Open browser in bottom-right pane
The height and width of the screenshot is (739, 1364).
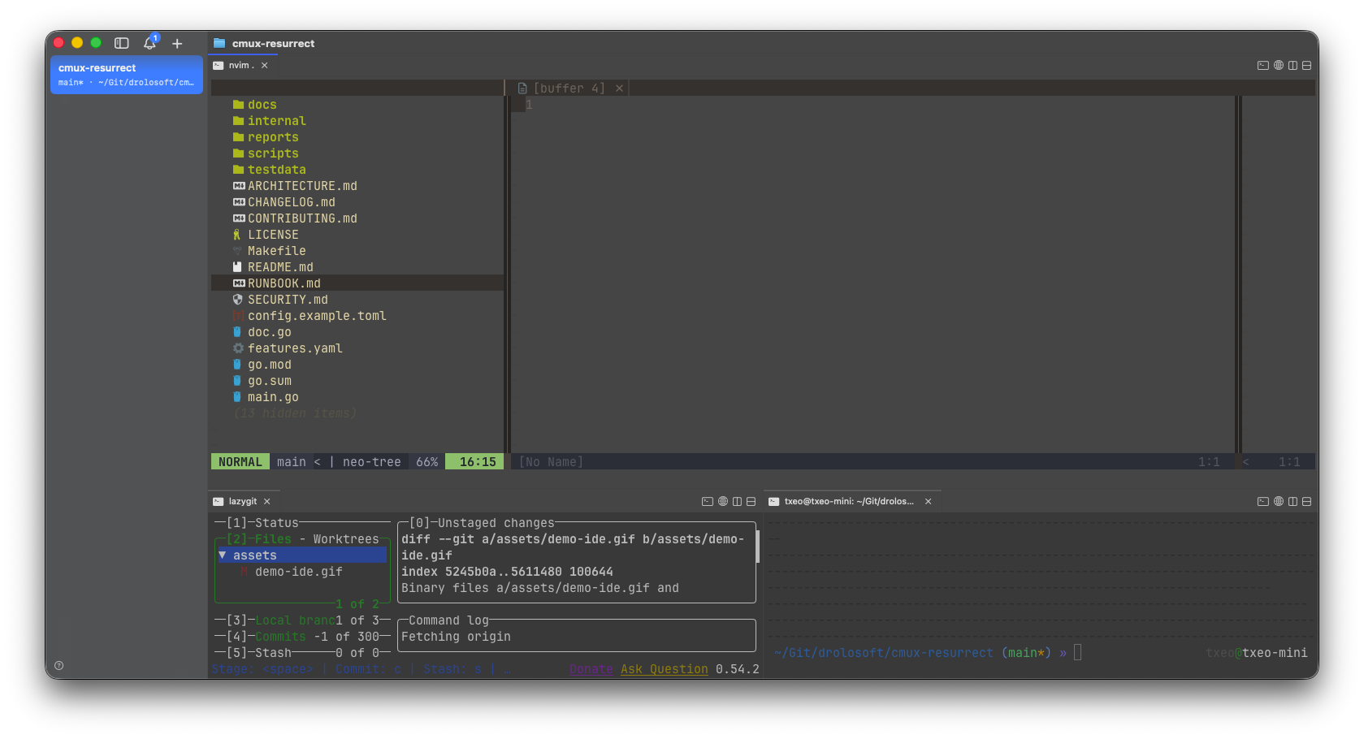pos(1279,502)
